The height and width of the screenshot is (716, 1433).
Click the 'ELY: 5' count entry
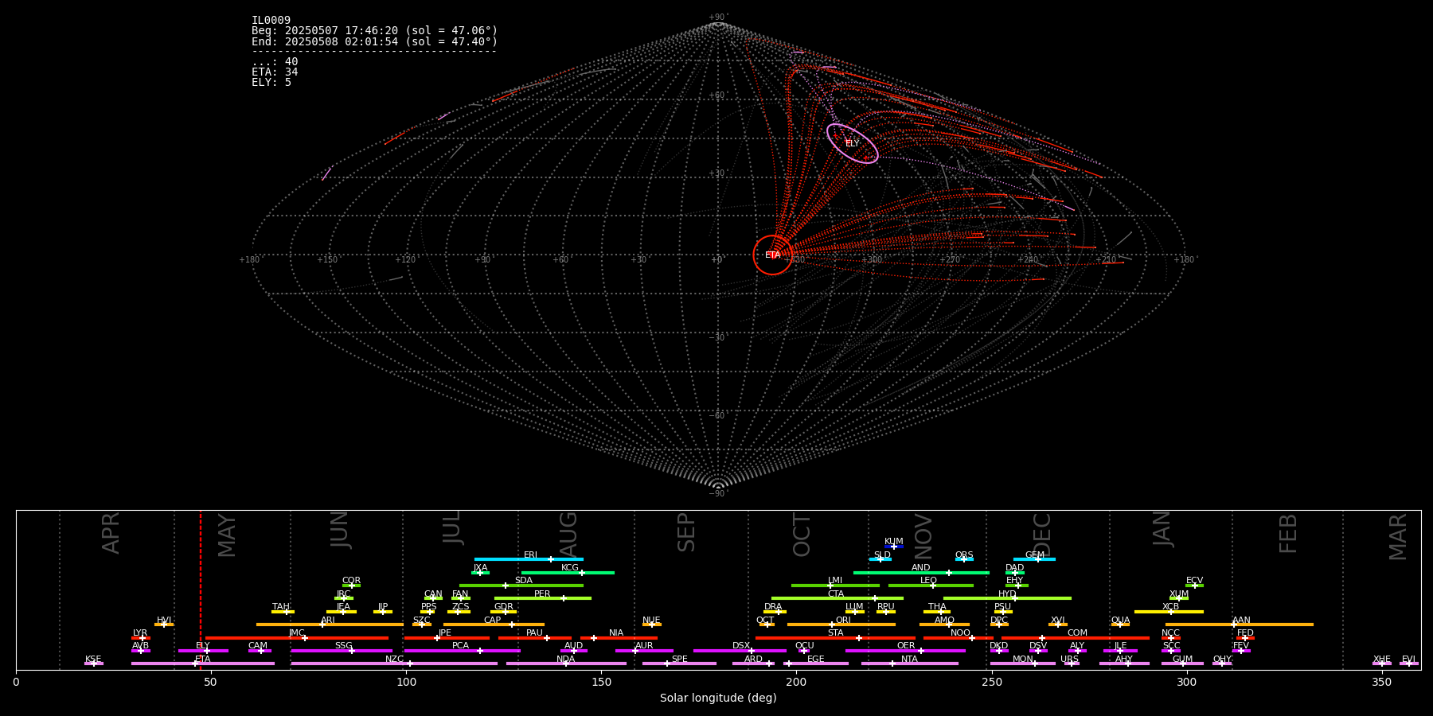271,83
